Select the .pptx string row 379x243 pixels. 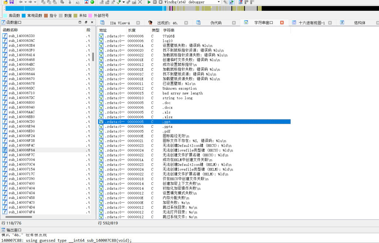pos(168,126)
